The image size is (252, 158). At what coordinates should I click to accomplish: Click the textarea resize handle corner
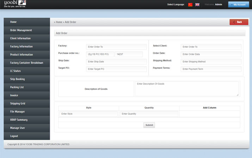[238, 95]
